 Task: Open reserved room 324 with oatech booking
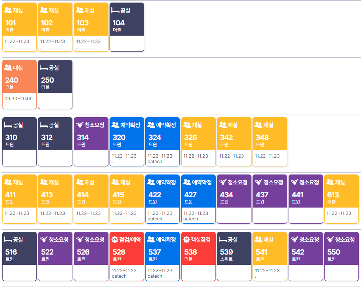pyautogui.click(x=162, y=137)
